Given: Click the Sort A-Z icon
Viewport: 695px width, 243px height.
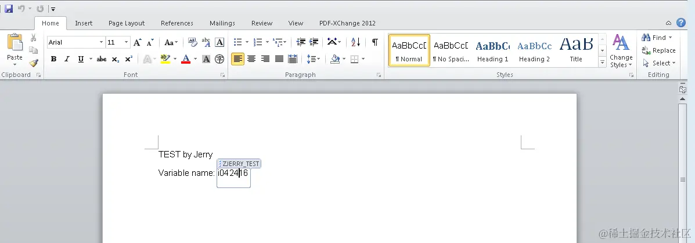Looking at the screenshot, I should [x=356, y=42].
